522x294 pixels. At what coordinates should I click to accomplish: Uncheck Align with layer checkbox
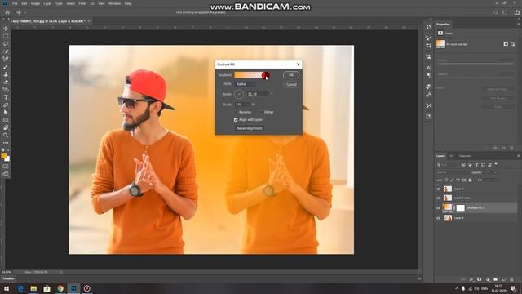236,120
